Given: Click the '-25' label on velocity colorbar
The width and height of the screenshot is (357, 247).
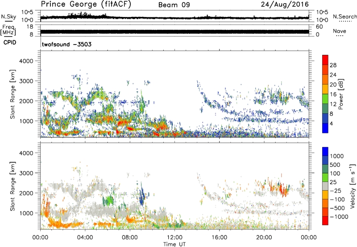Looking at the screenshot, I should 336,190.
